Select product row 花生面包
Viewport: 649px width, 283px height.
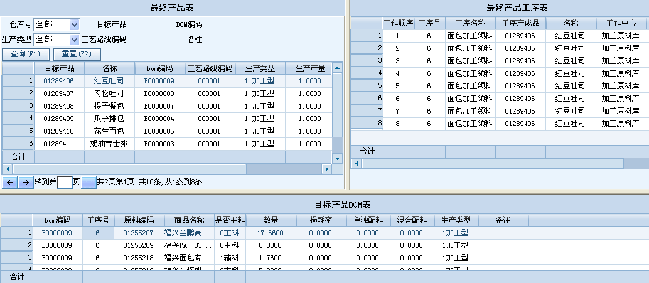167,131
